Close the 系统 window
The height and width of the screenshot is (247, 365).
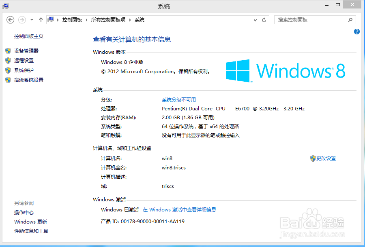353,4
